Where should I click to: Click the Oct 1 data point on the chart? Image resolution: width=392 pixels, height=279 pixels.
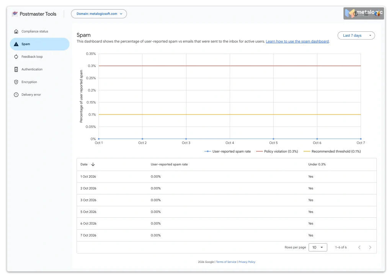tap(99, 139)
